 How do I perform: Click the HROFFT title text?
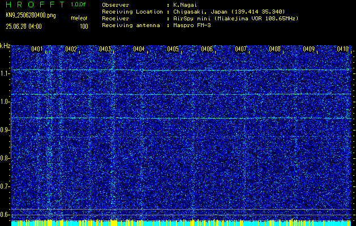point(35,5)
